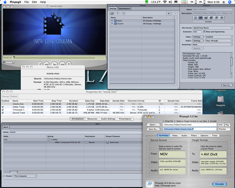This screenshot has height=188, width=235.
Task: Open the Audio Settings tab in Properties
Action: tap(108, 119)
